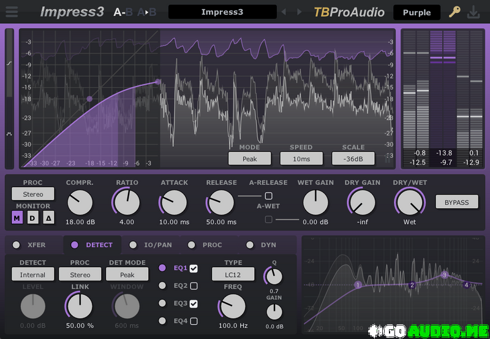
Task: Click the license key icon
Action: (x=454, y=12)
